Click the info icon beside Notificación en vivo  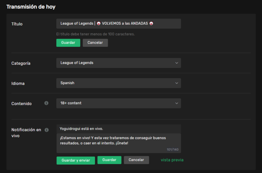(46, 130)
